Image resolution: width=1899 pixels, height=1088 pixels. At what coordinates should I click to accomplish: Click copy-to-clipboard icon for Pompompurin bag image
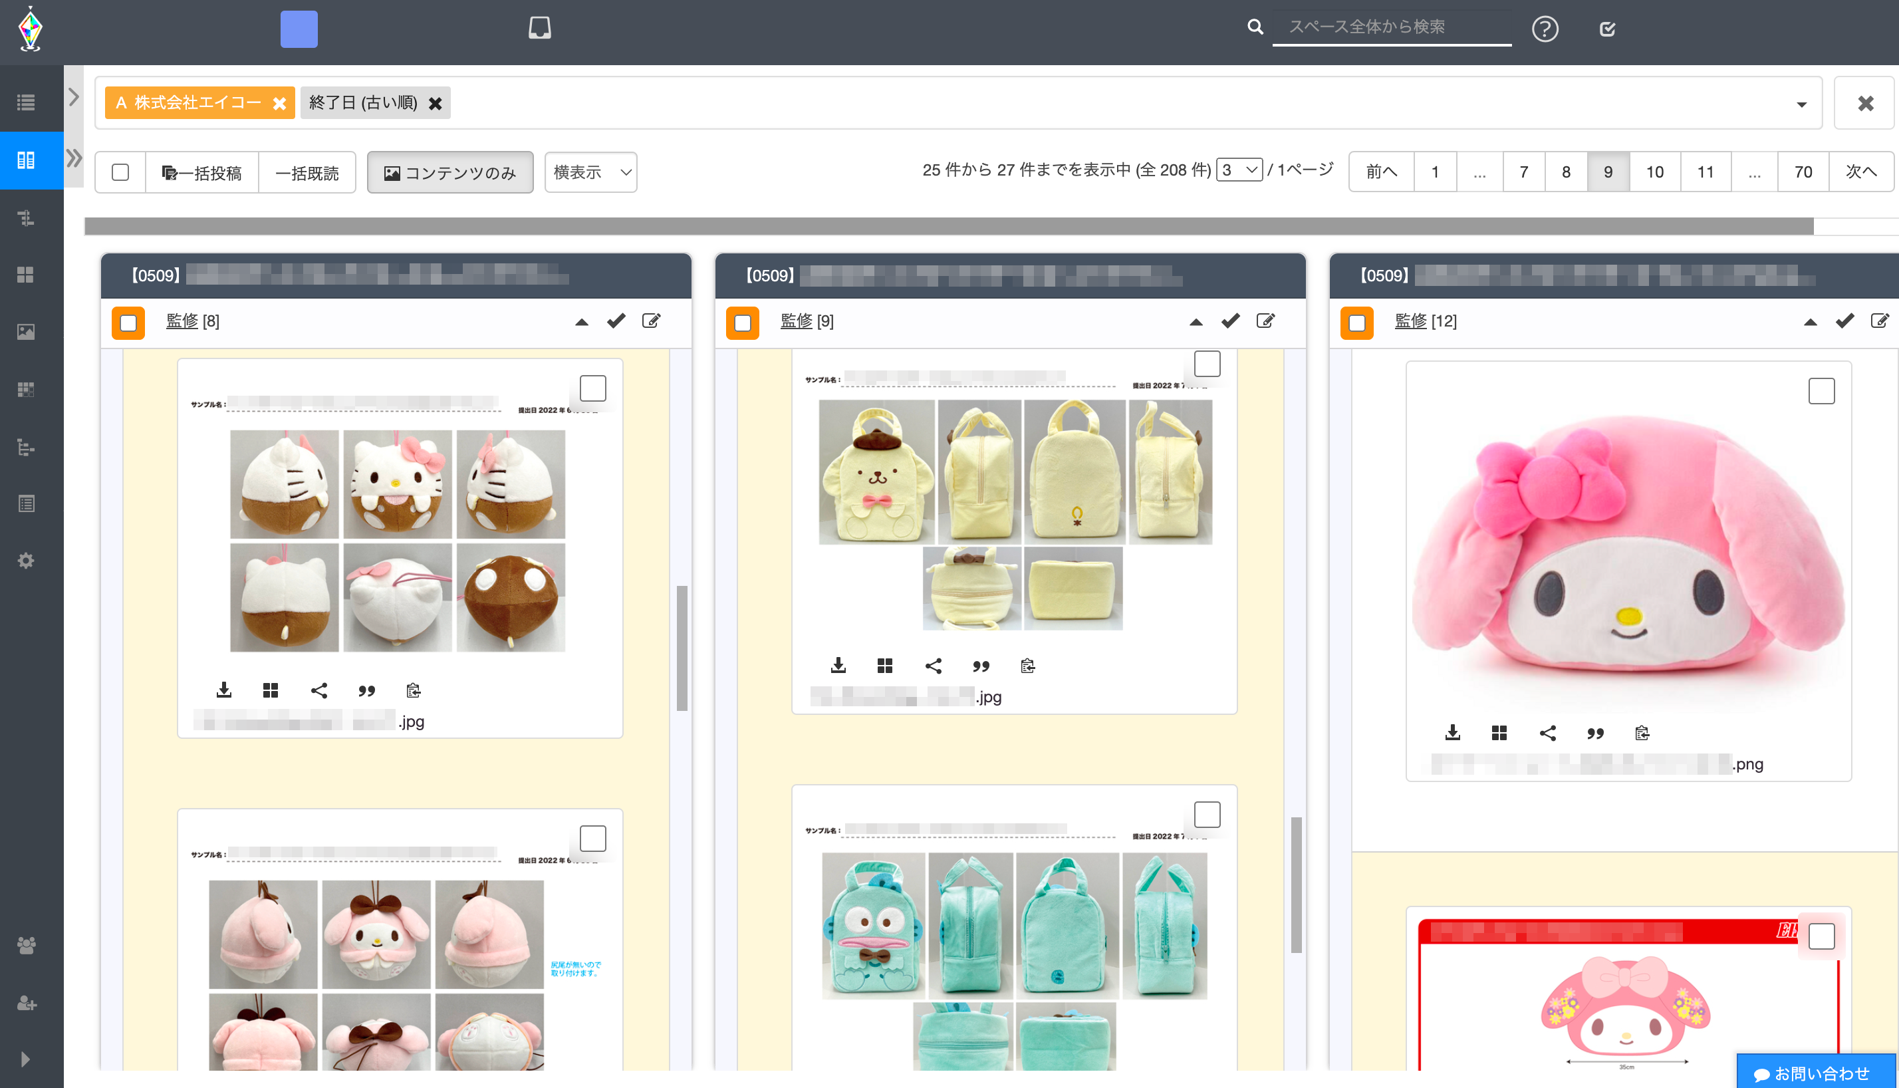(1028, 666)
